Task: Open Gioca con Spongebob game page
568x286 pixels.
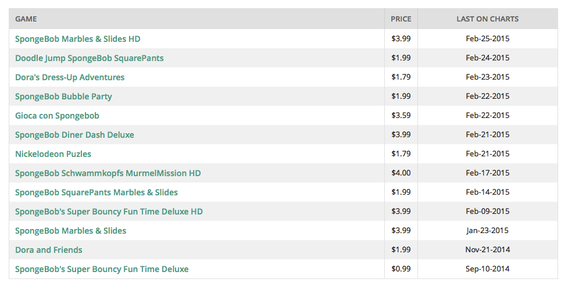Action: pyautogui.click(x=57, y=116)
